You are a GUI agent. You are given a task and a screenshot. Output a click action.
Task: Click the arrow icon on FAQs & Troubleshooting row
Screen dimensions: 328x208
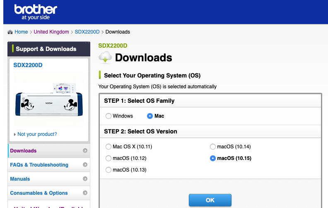pos(85,164)
